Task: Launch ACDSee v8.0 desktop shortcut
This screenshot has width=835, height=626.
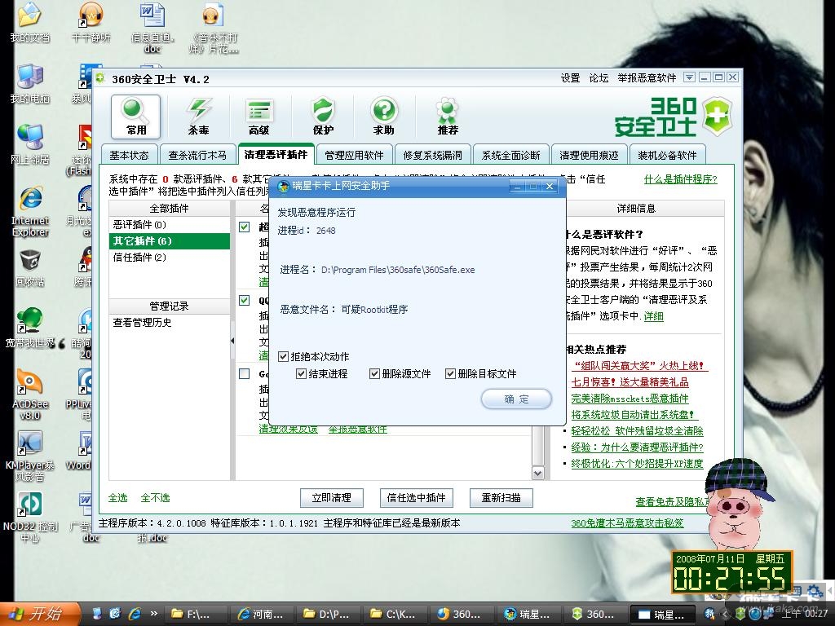Action: [30, 394]
